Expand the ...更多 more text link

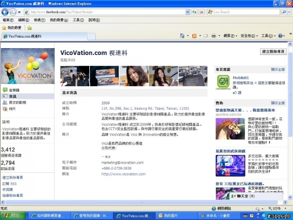coord(106,157)
